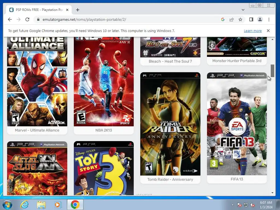Click the scrollbar down arrow
The width and height of the screenshot is (280, 210).
click(x=272, y=193)
